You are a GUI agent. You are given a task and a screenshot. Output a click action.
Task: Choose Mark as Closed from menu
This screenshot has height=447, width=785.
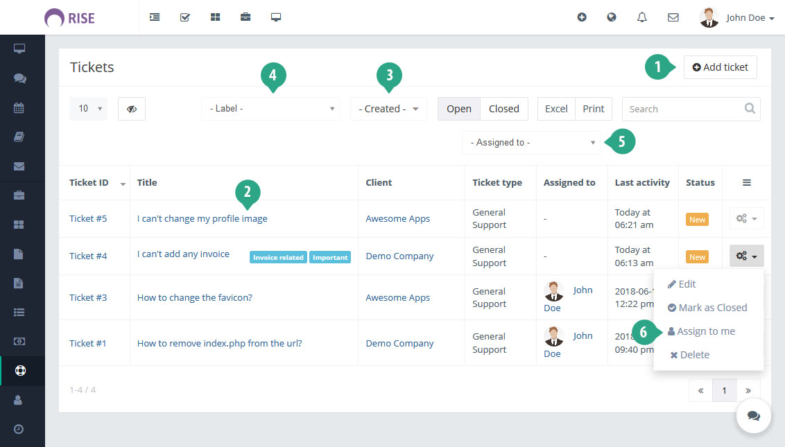(711, 308)
